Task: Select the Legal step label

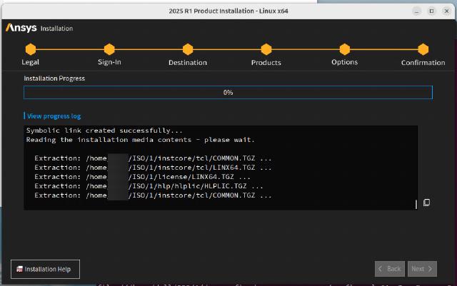Action: [30, 62]
